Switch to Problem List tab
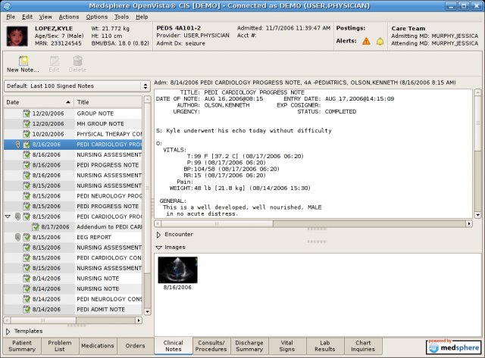The image size is (485, 358). [60, 346]
